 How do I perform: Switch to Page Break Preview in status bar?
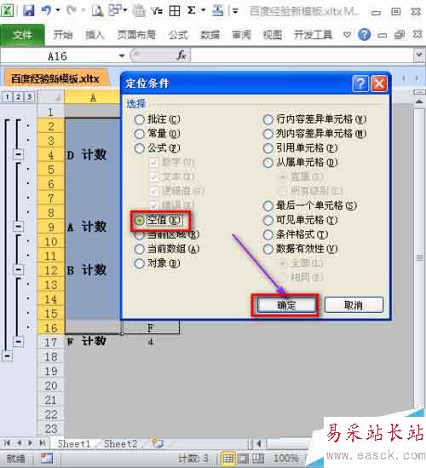coord(257,458)
